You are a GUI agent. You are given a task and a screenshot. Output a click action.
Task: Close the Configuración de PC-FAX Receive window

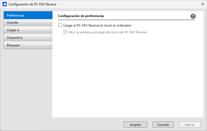click(202, 4)
